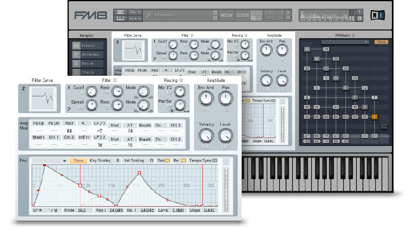This screenshot has width=406, height=250.
Task: Click the Pan knob in main window Amplitude
Action: tap(282, 50)
